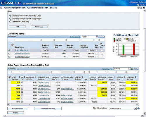Click the Sign Out arrow icon
This screenshot has height=117, width=146.
point(138,5)
